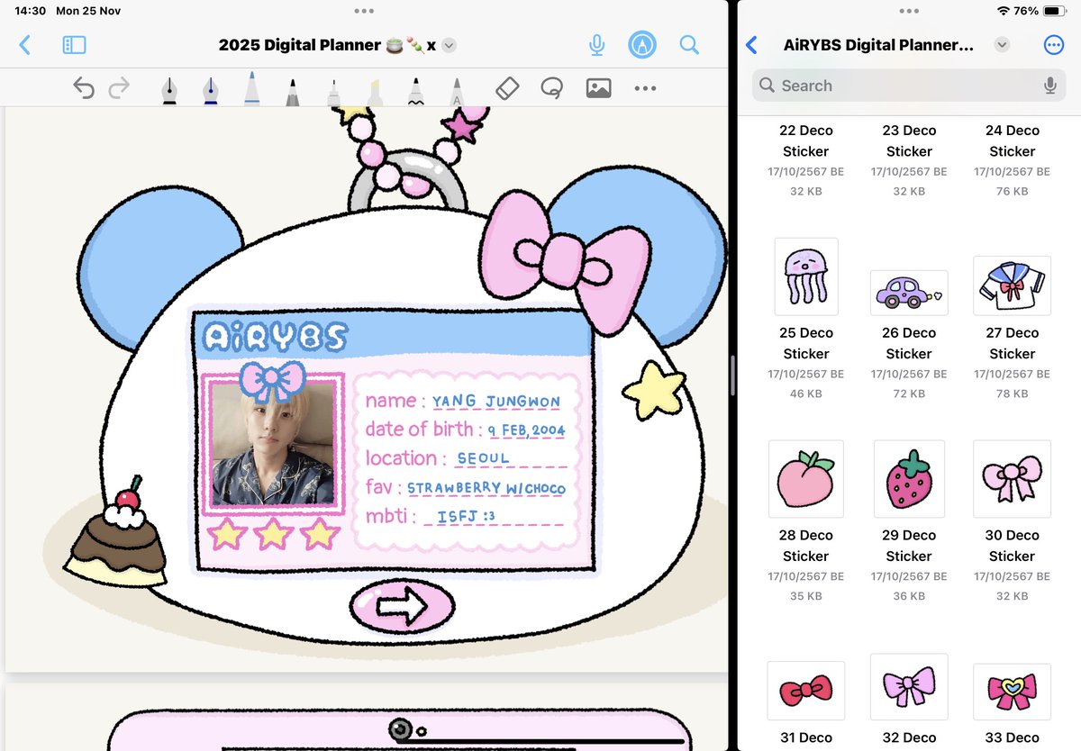Expand the 2025 Digital Planner title dropdown

(450, 45)
